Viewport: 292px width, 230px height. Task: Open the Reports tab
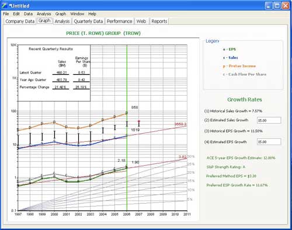tap(159, 21)
